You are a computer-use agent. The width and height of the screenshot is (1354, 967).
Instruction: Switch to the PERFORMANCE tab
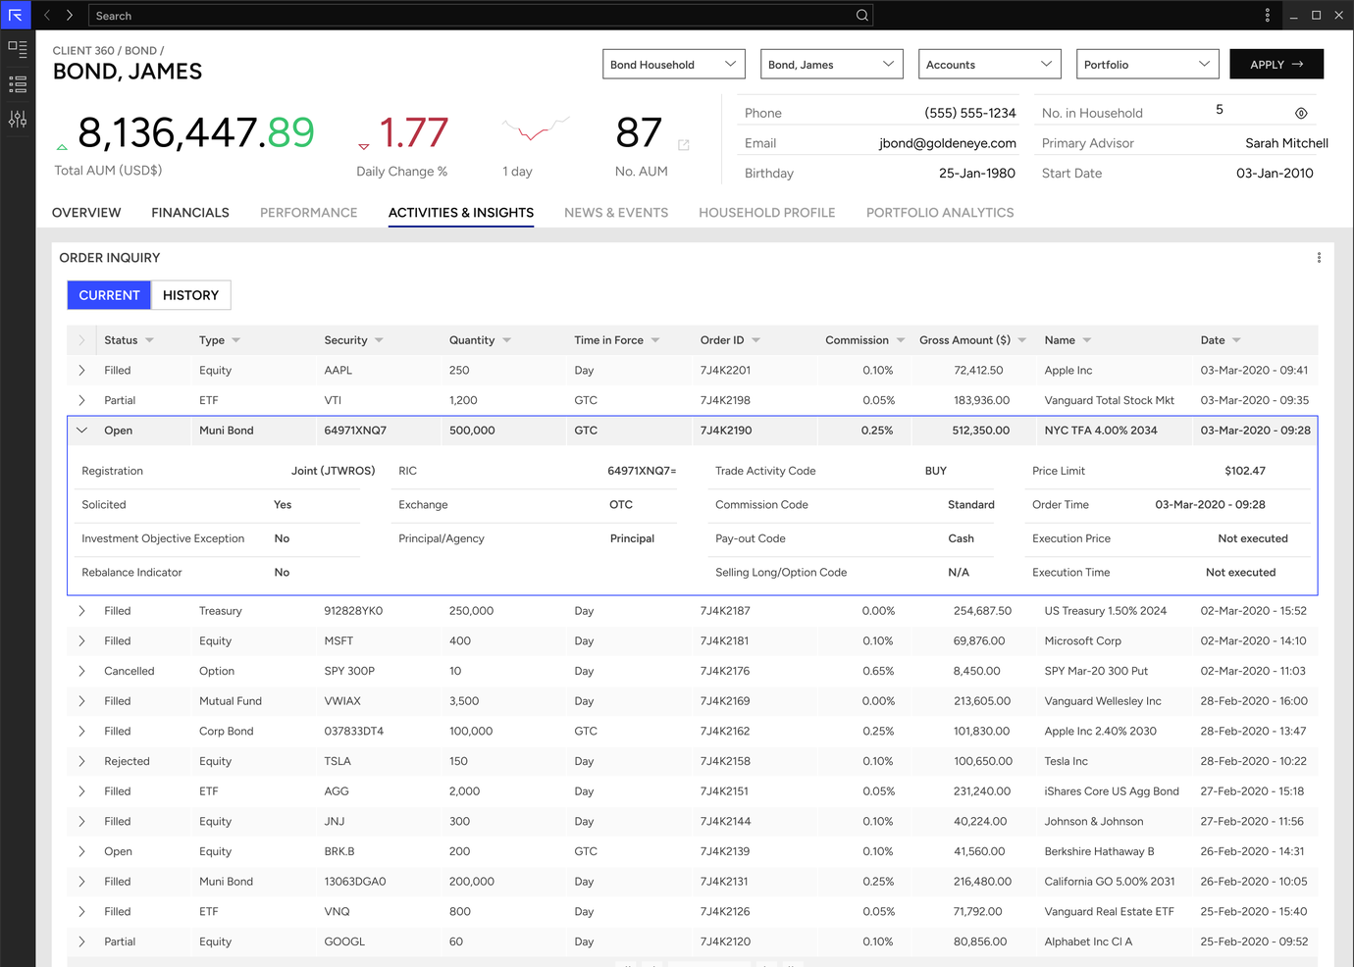pos(309,213)
